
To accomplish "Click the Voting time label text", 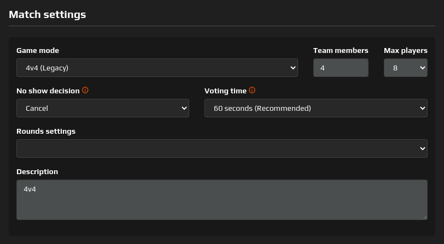I will pos(225,91).
